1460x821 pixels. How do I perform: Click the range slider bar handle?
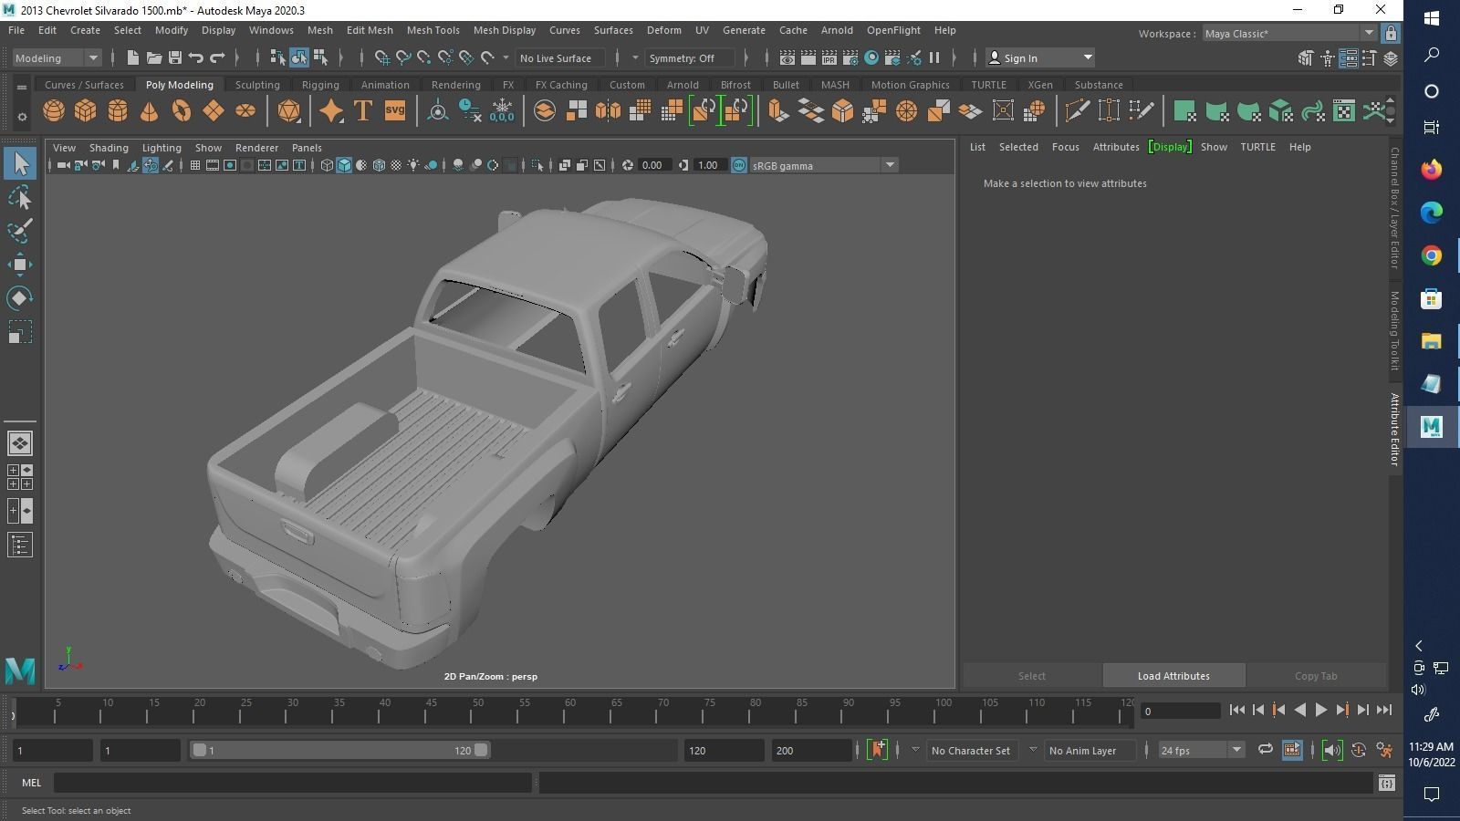tap(339, 750)
